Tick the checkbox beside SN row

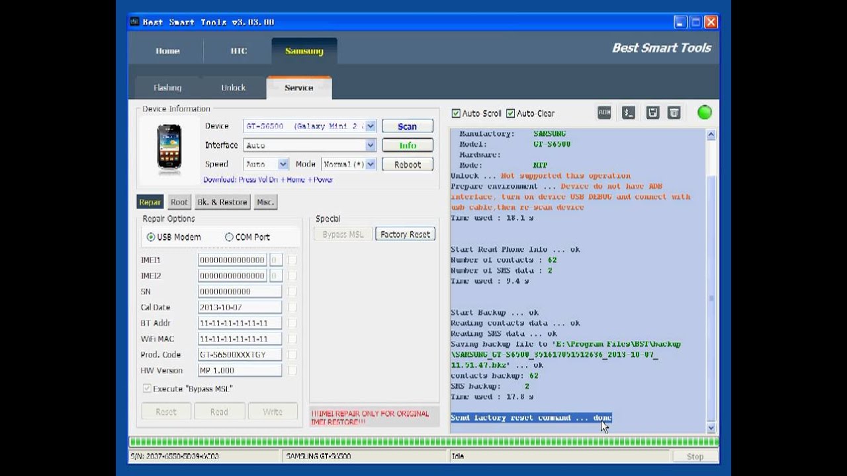pyautogui.click(x=292, y=292)
